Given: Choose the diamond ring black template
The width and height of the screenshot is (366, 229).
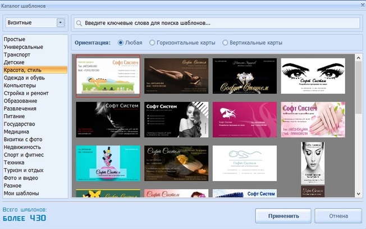Looking at the screenshot, I should point(245,76).
